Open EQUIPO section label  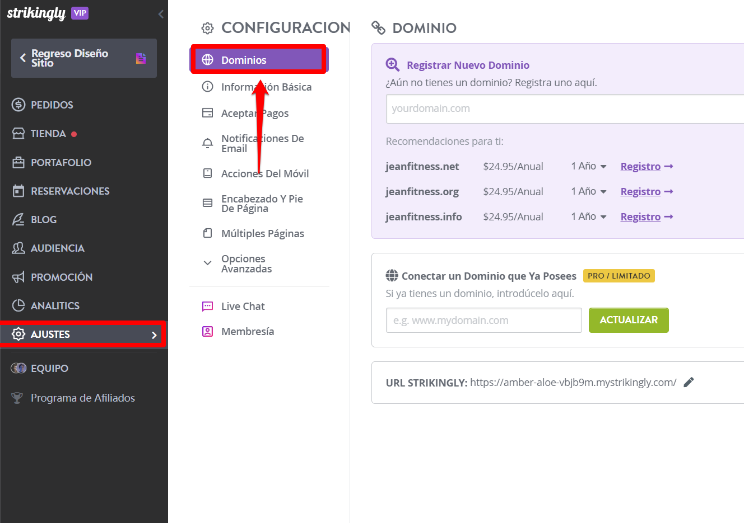point(49,368)
